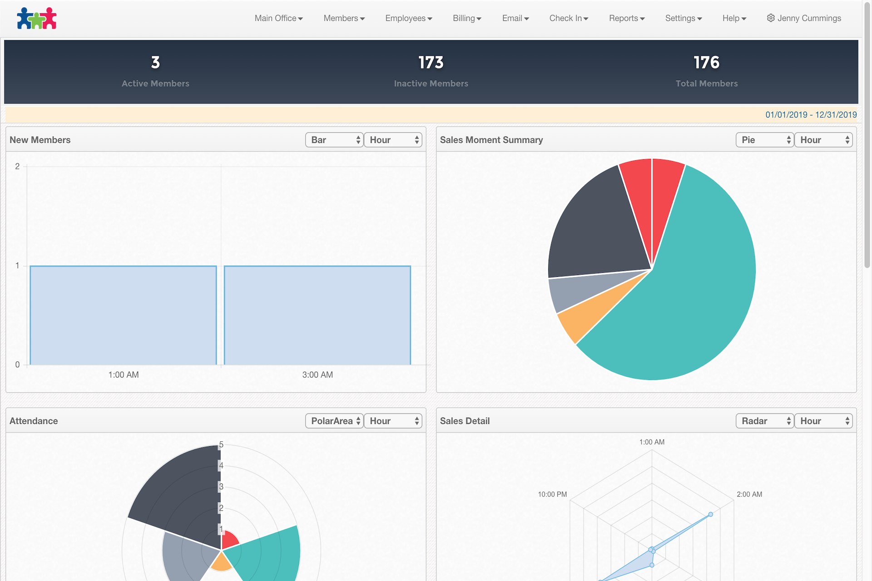Click the page vertical scrollbar thumb
The height and width of the screenshot is (581, 872).
867,136
